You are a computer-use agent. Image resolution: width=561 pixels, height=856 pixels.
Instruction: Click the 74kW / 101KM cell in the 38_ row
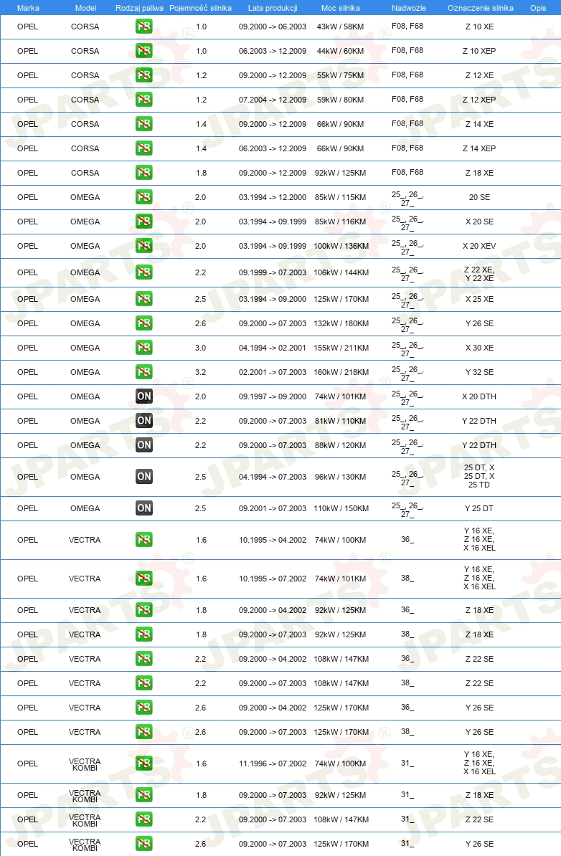pyautogui.click(x=340, y=579)
